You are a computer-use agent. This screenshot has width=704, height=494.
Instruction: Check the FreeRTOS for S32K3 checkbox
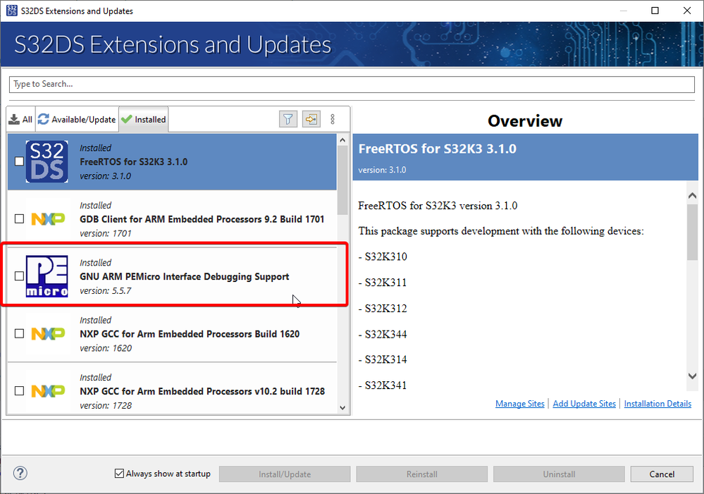tap(19, 161)
